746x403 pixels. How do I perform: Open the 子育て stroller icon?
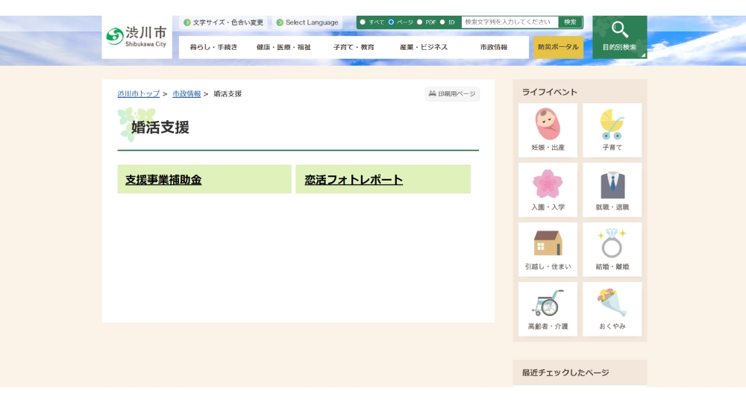click(612, 125)
